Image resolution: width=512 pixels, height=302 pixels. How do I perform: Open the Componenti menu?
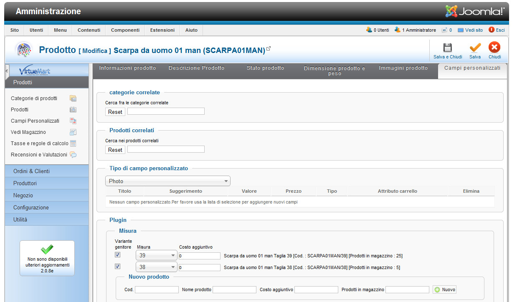tap(125, 30)
